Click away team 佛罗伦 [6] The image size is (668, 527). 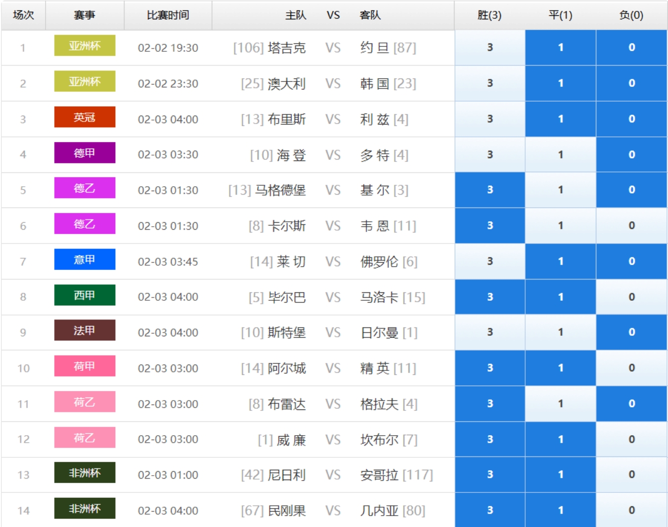coord(389,262)
